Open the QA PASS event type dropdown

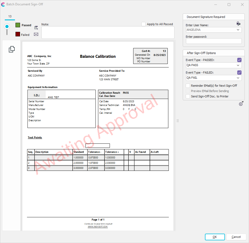238,65
